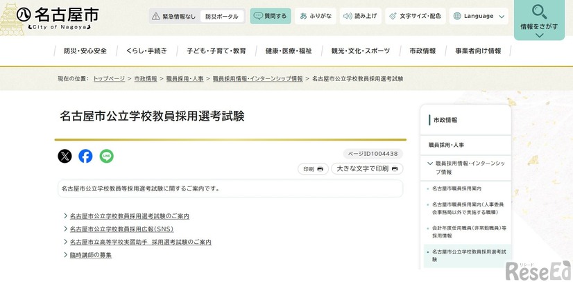573x282 pixels.
Task: Share page on LINE
Action: tap(107, 156)
